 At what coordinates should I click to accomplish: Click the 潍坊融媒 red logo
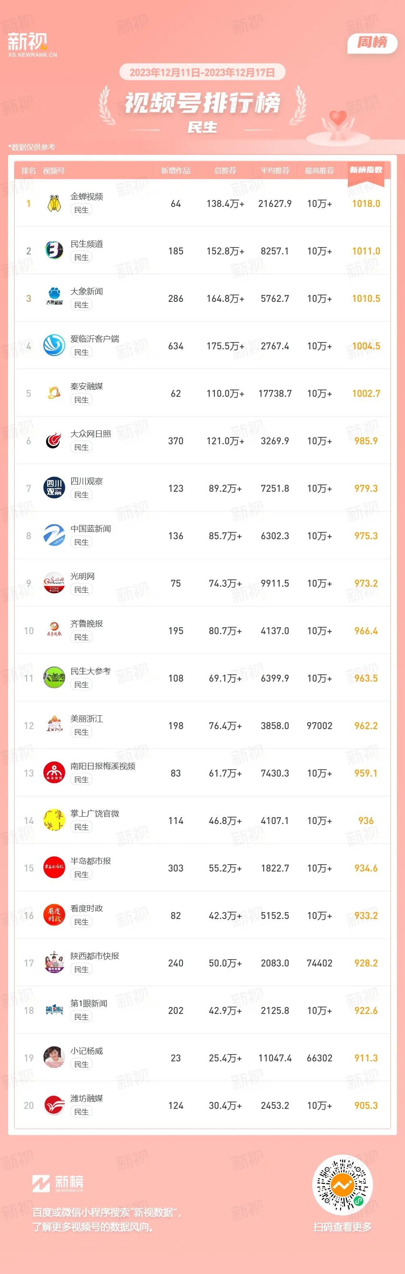click(54, 1105)
